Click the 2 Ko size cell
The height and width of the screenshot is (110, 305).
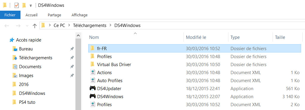coord(295,105)
